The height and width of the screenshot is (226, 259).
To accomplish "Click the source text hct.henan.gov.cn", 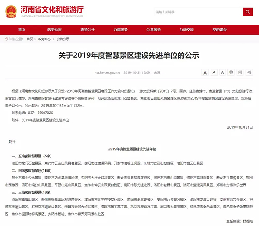I will [107, 72].
